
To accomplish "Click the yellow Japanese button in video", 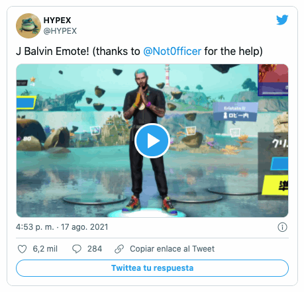I will coord(275,185).
